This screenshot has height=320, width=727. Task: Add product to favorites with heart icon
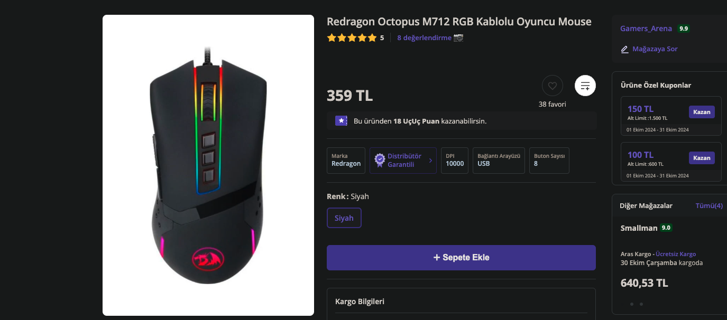552,86
